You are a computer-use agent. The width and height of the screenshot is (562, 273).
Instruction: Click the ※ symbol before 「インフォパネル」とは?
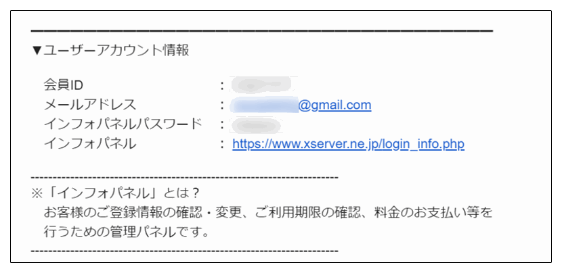click(x=37, y=193)
